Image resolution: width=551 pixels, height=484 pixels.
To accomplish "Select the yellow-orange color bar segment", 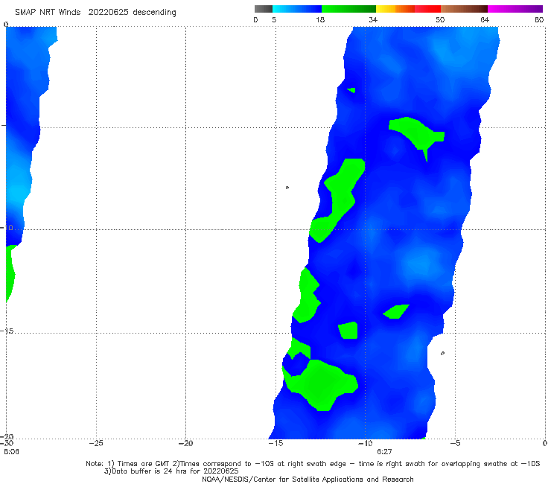I will pyautogui.click(x=395, y=9).
